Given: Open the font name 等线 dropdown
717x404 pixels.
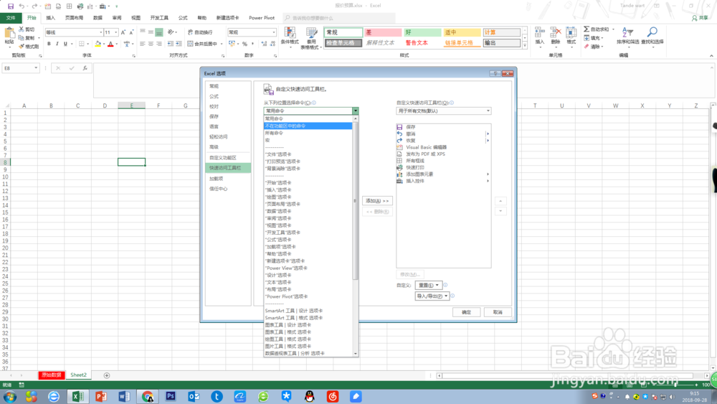Looking at the screenshot, I should coord(100,32).
